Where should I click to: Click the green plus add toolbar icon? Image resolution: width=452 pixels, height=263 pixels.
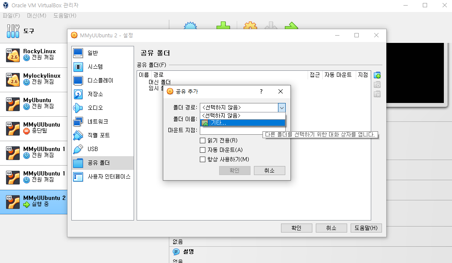point(223,25)
